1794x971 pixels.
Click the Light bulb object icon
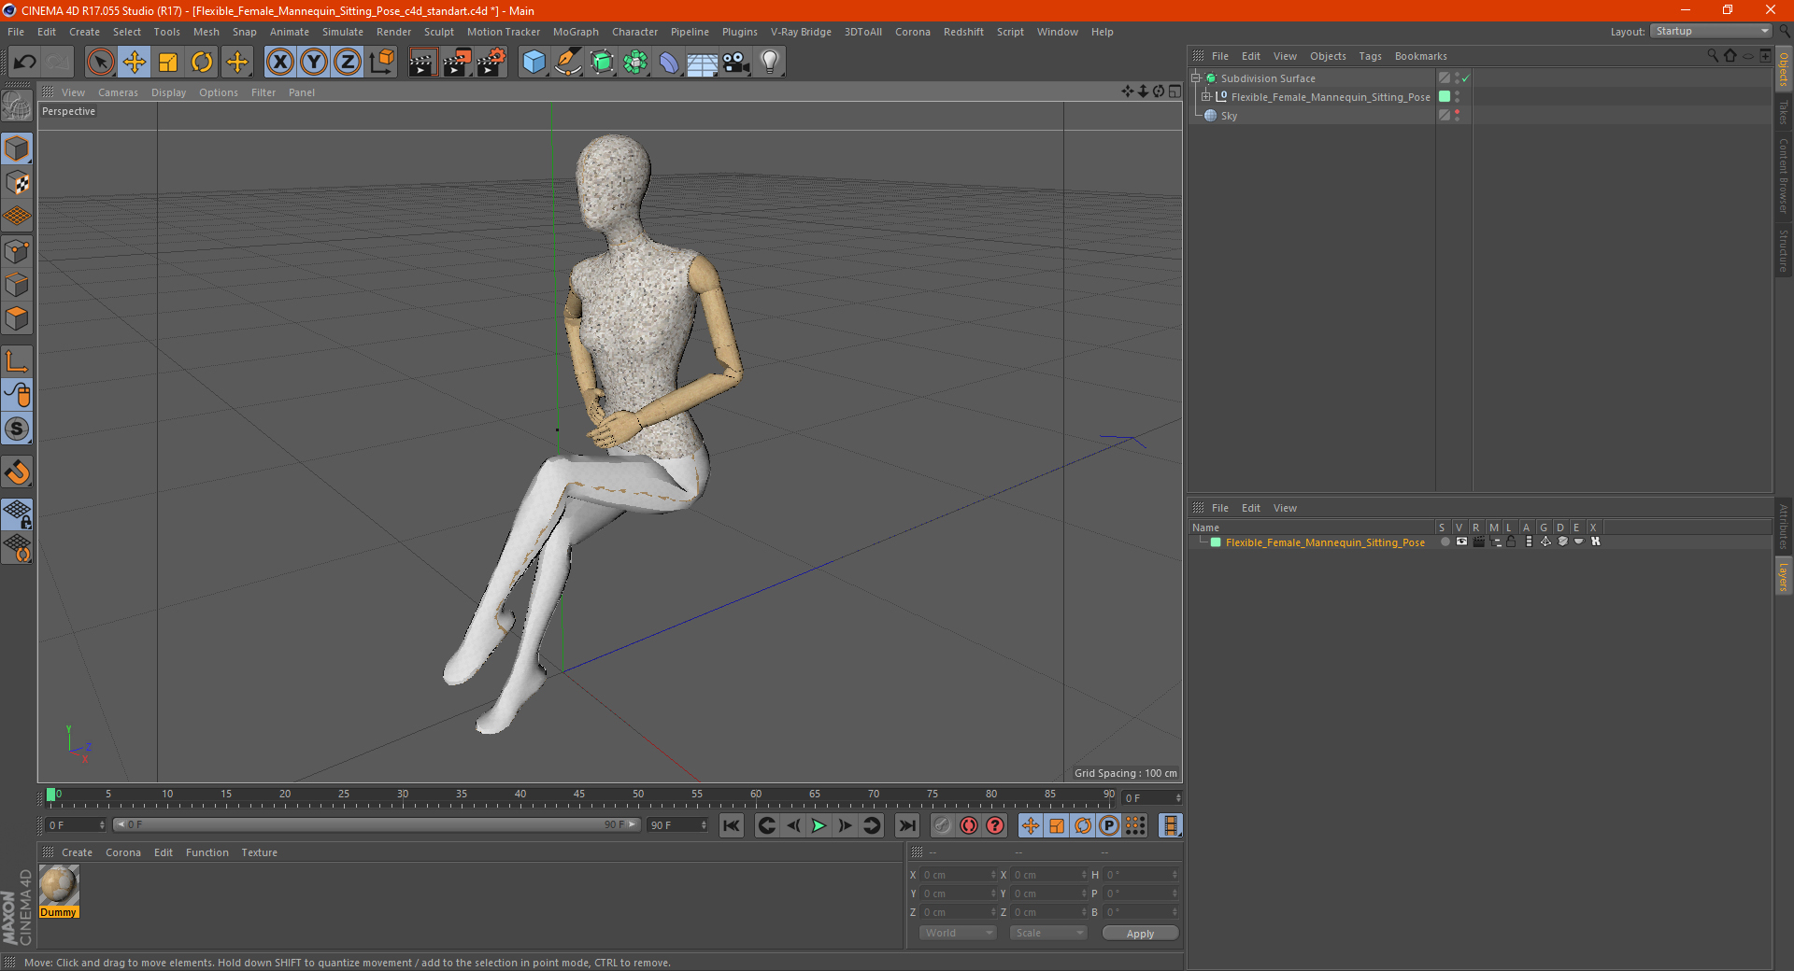[769, 63]
